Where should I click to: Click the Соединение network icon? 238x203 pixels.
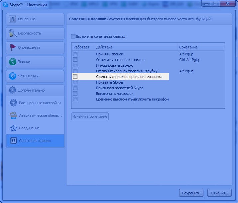[13, 128]
